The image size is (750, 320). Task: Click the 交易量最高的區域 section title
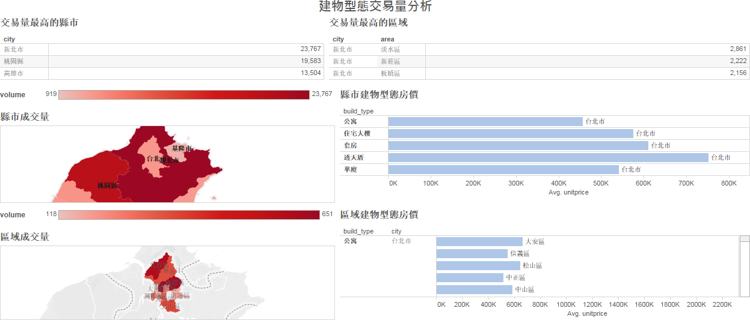tap(369, 23)
